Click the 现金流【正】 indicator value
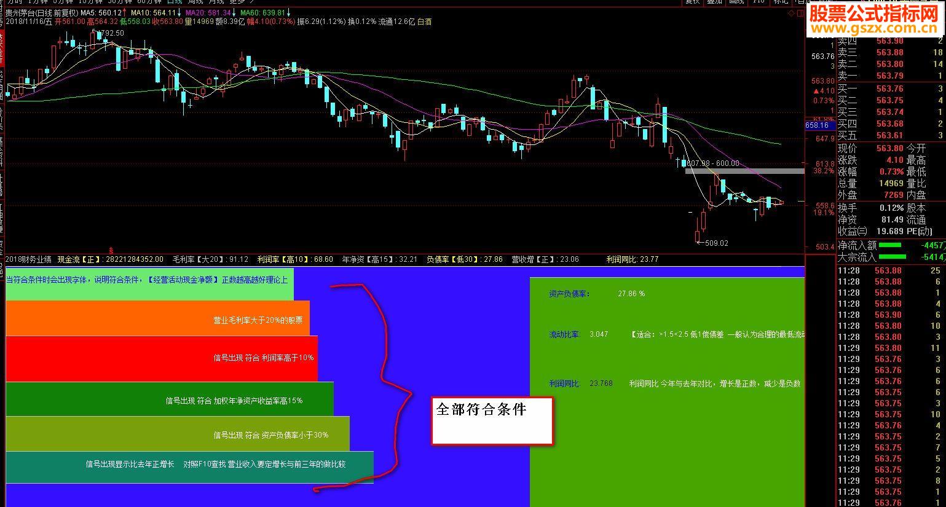This screenshot has width=946, height=507. (111, 259)
